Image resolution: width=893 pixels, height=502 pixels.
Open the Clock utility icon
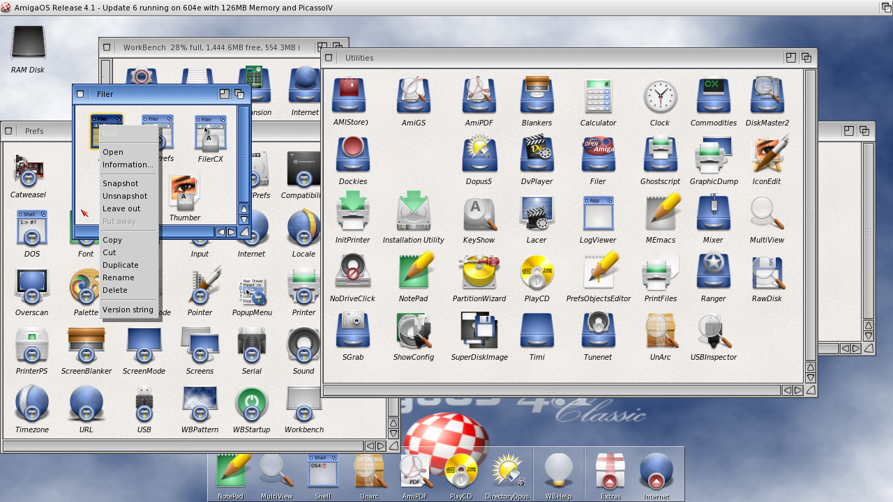[660, 96]
